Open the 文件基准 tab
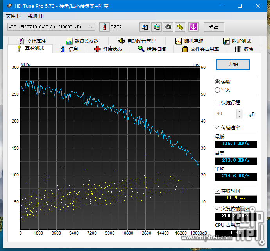The width and height of the screenshot is (270, 251). tap(32, 41)
